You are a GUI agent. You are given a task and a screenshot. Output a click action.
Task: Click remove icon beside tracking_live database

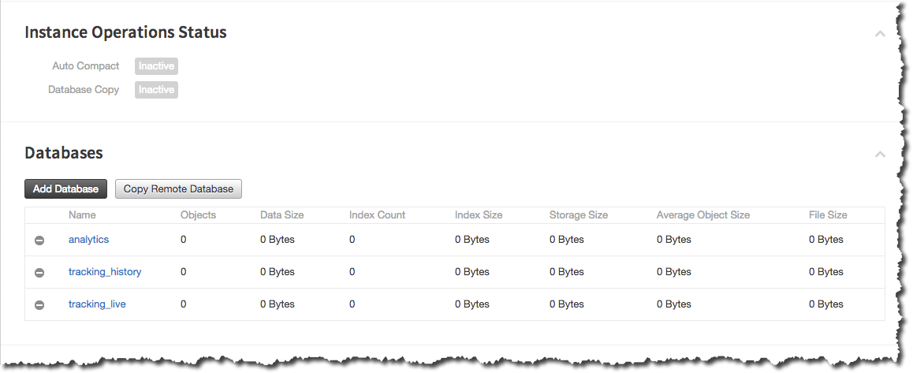pos(39,304)
